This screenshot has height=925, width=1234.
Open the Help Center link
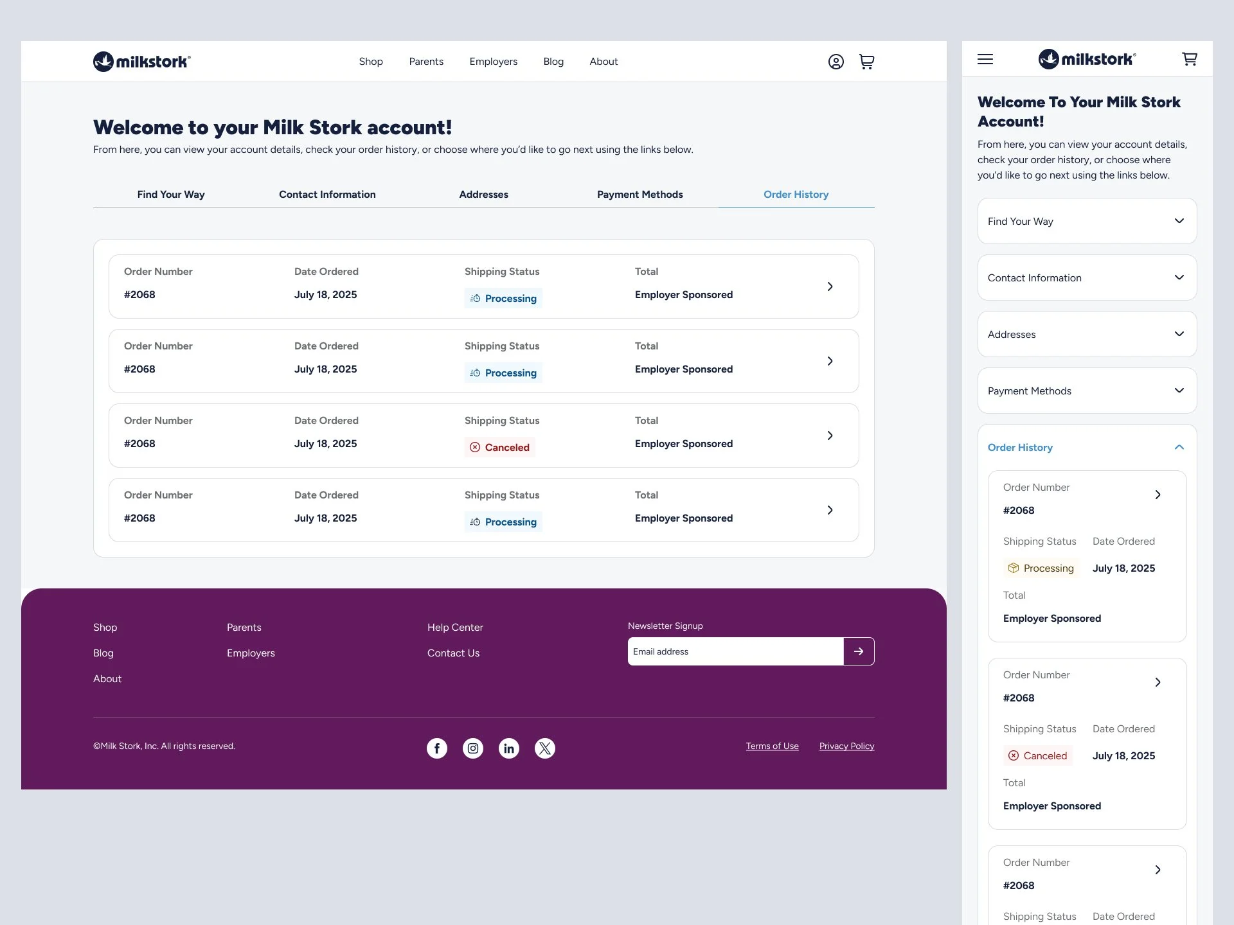pos(455,627)
